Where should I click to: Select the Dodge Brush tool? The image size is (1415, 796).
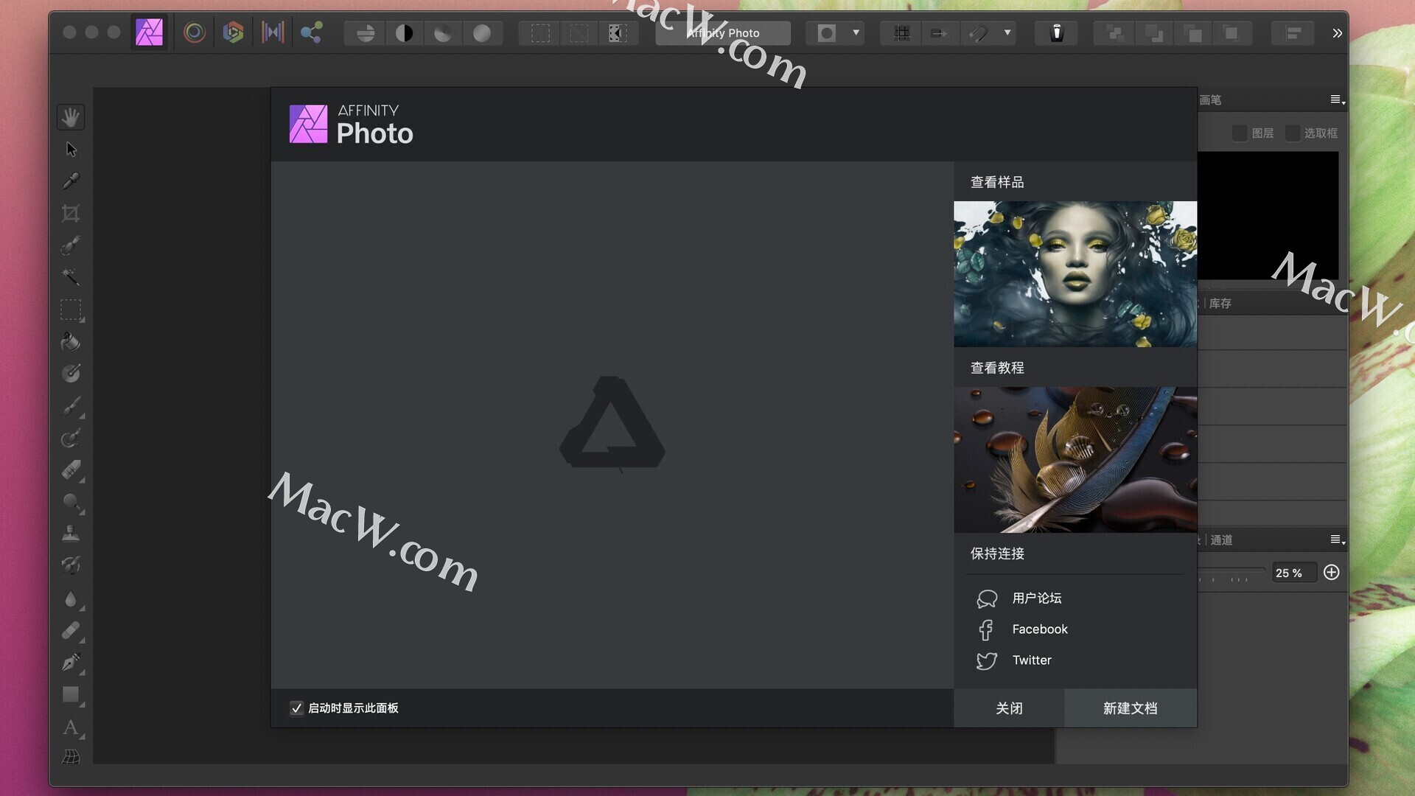(71, 503)
